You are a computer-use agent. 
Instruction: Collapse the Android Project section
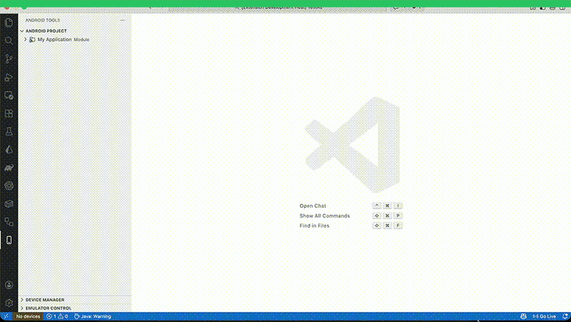pos(22,31)
